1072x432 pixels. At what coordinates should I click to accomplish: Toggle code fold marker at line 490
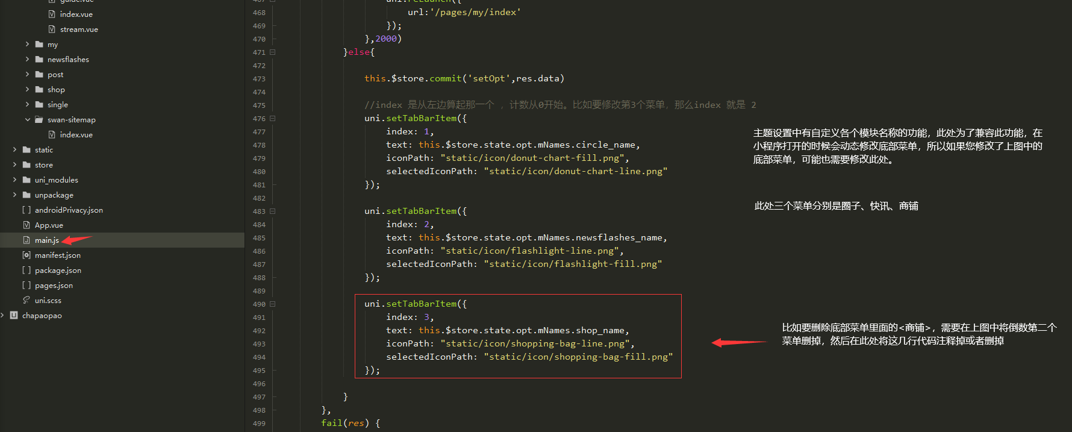273,304
